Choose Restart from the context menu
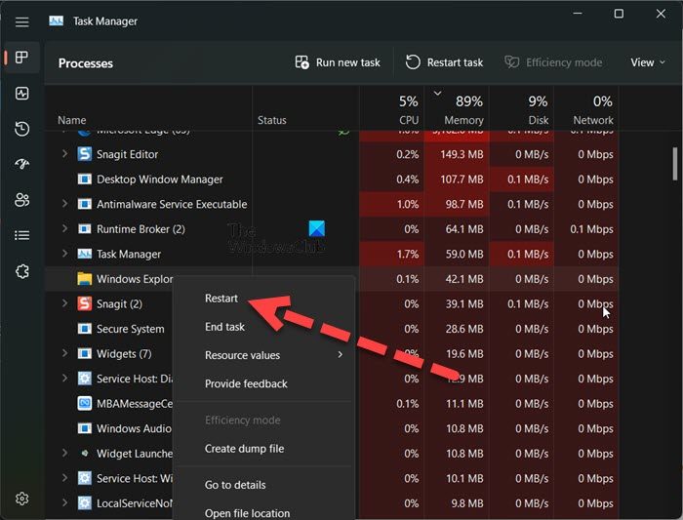This screenshot has height=520, width=683. click(x=221, y=299)
